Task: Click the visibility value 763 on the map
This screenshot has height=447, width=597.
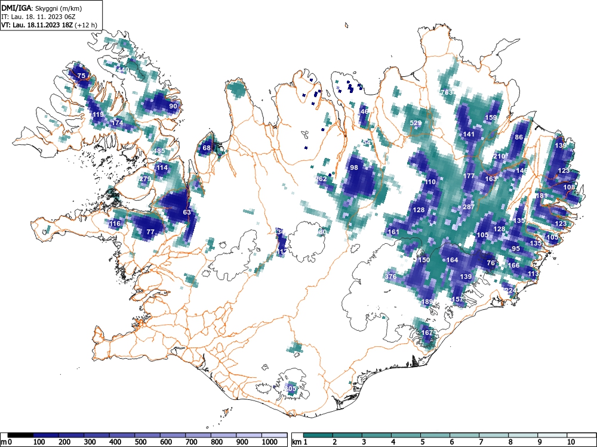Action: tap(447, 92)
